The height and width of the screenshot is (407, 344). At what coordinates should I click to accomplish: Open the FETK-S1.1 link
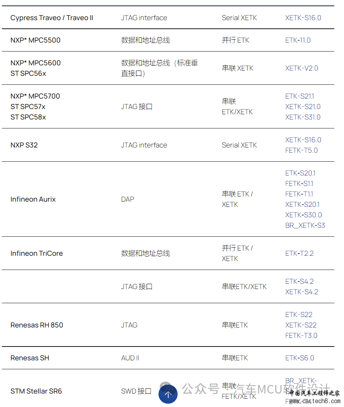coord(299,183)
